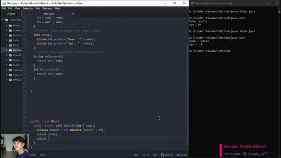Click the Atom logo in title bar

pyautogui.click(x=4, y=3)
